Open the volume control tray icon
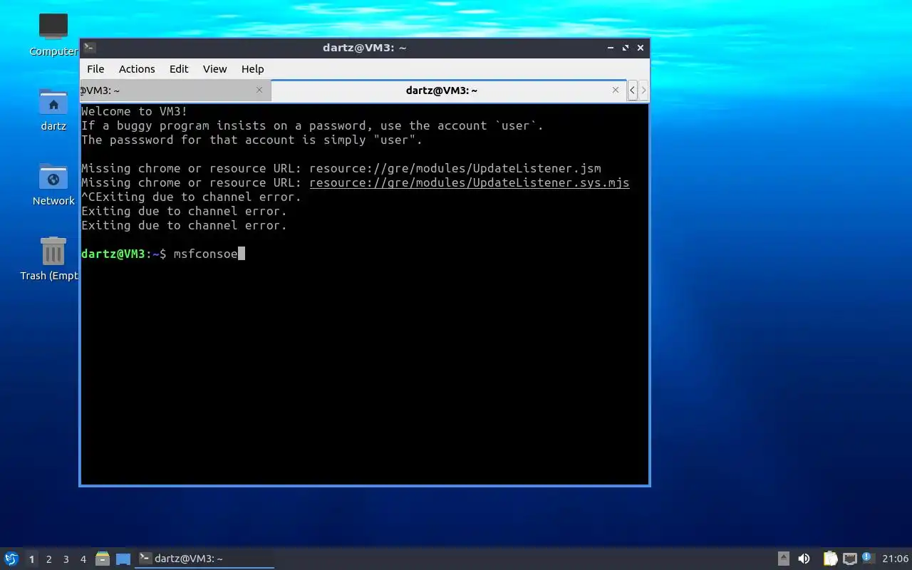Screen dimensions: 912x570 coord(804,559)
